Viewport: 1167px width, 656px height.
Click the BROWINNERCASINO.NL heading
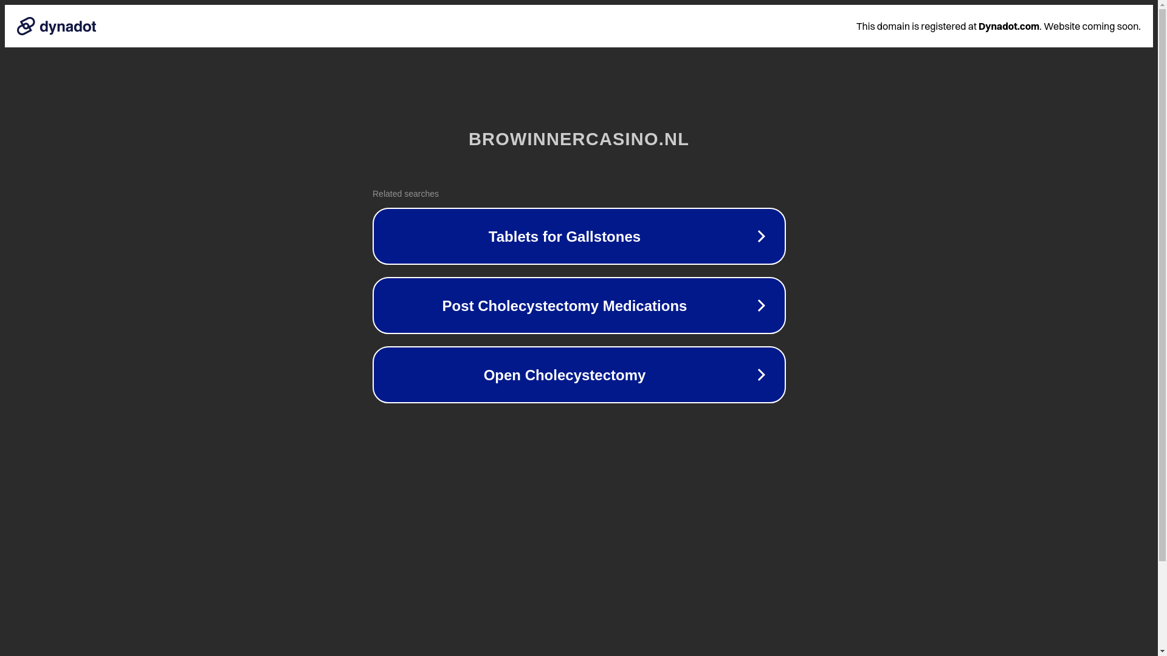click(579, 139)
